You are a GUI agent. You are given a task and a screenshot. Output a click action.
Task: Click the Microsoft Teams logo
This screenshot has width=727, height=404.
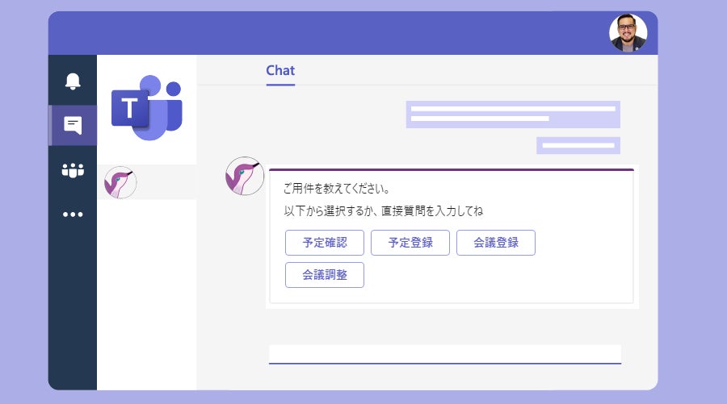coord(146,108)
